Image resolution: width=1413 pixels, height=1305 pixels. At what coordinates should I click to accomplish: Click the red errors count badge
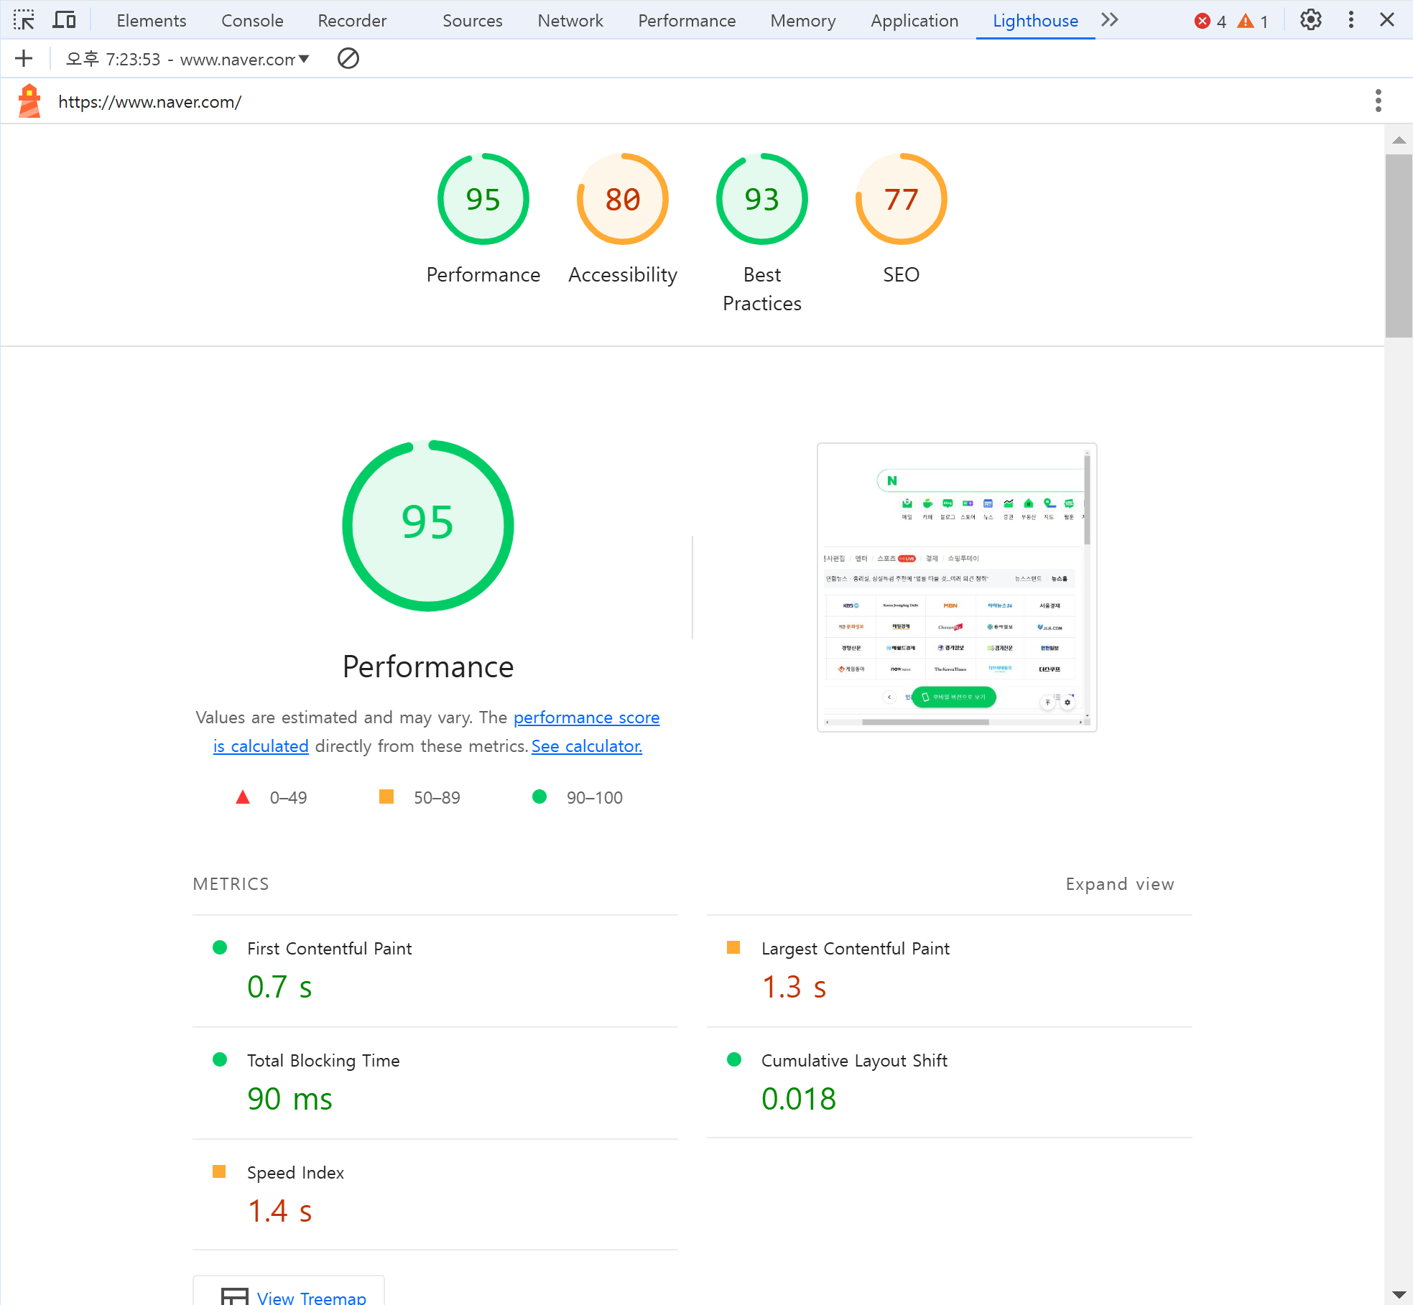(1210, 21)
